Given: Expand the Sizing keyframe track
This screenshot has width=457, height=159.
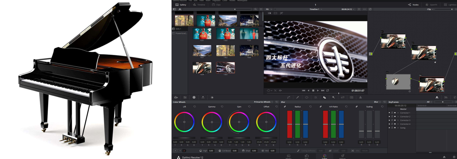Looking at the screenshot, I should coord(398,128).
